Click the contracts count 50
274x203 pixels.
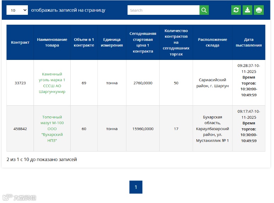(176, 83)
